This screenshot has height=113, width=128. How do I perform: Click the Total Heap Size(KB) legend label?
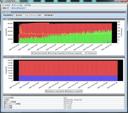point(40,53)
